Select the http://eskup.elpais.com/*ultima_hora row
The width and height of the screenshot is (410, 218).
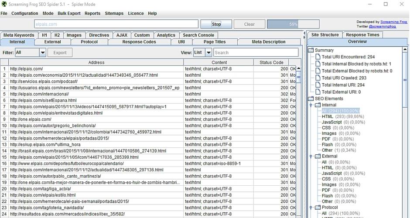pos(149,145)
